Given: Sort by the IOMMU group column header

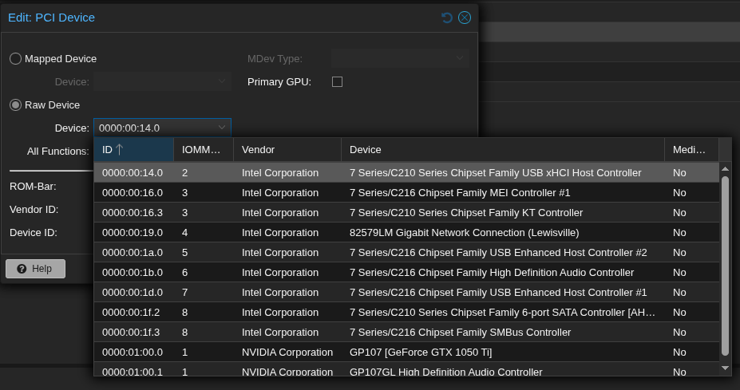Looking at the screenshot, I should point(202,149).
